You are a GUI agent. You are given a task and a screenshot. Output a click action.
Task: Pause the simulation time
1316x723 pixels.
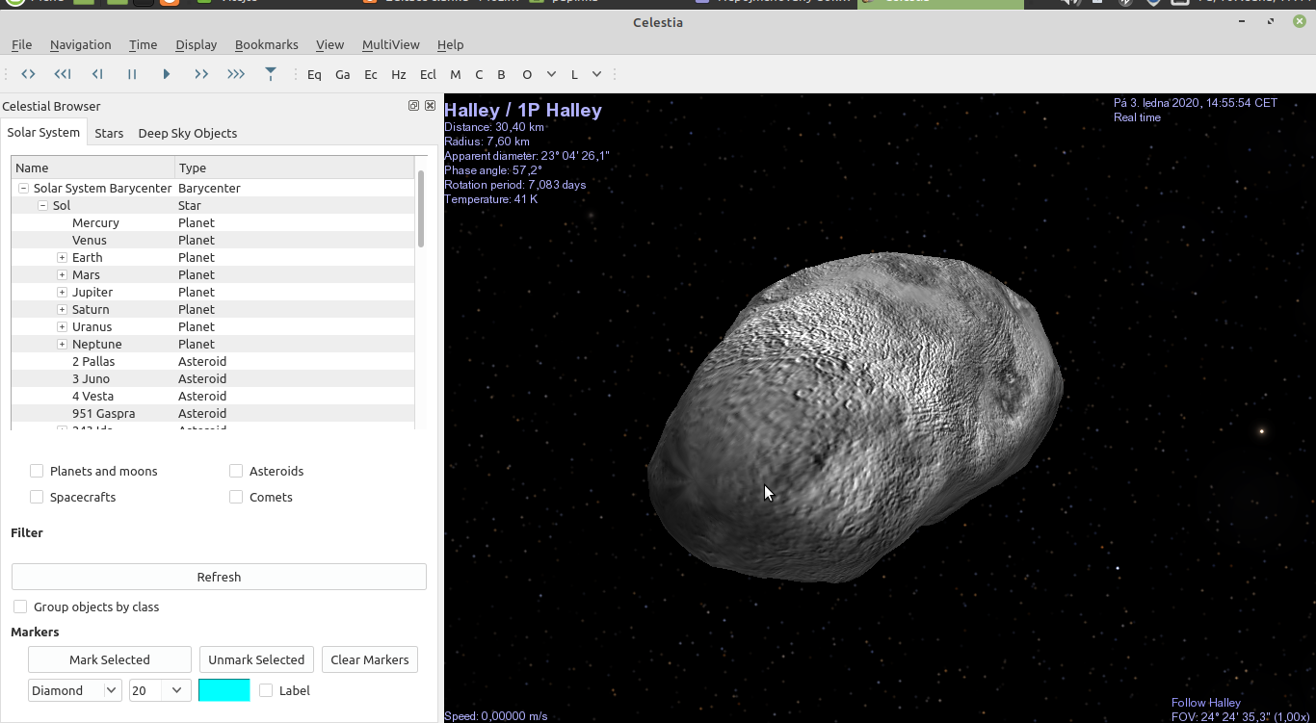click(132, 74)
